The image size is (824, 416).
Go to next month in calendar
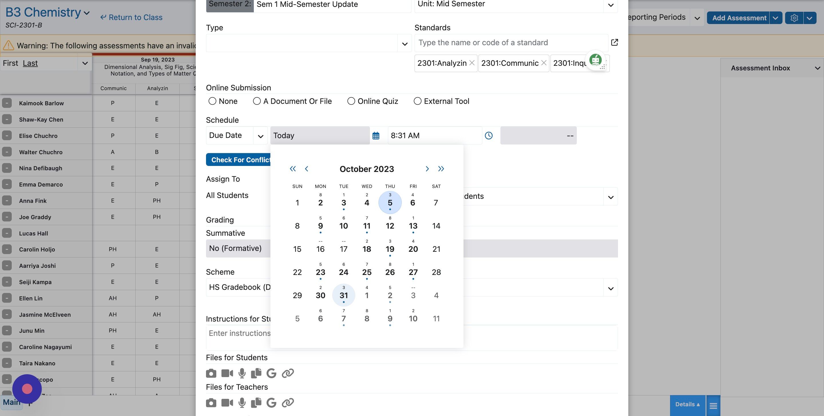(x=427, y=169)
